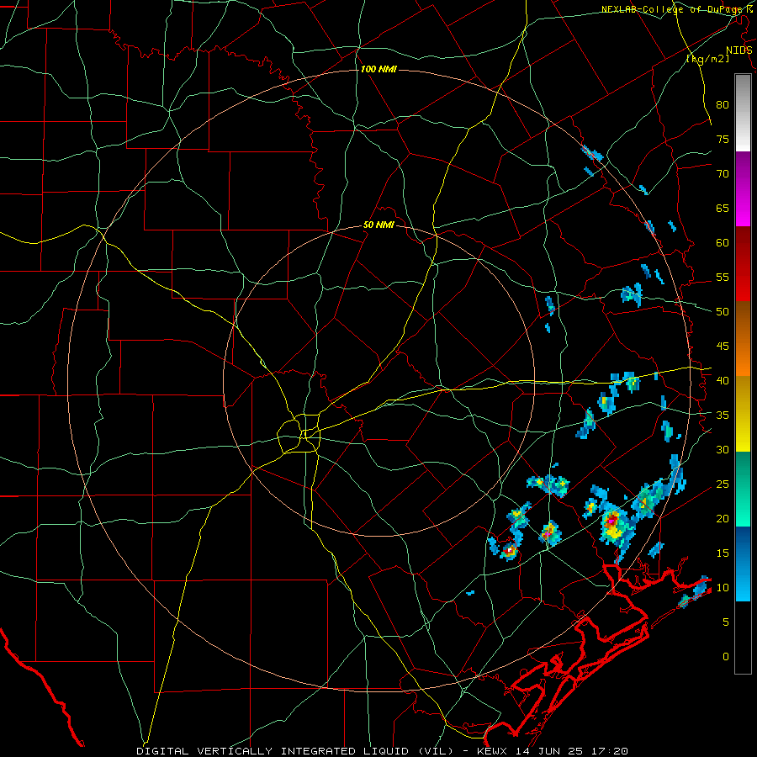Image resolution: width=757 pixels, height=757 pixels.
Task: Click the legend value 80
Action: pyautogui.click(x=723, y=105)
